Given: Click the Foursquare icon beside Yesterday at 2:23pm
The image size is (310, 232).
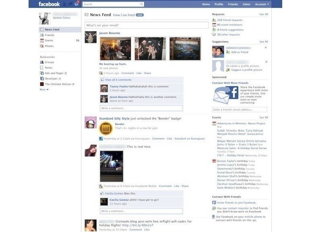Looking at the screenshot, I should [101, 139].
